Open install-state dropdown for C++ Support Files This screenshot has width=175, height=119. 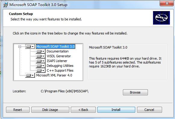(x=40, y=70)
